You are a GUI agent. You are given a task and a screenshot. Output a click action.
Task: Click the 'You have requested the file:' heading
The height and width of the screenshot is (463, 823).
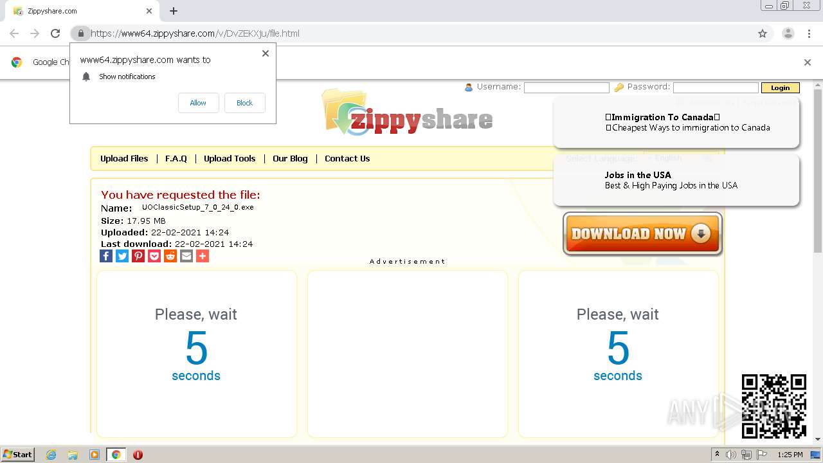[x=181, y=194]
